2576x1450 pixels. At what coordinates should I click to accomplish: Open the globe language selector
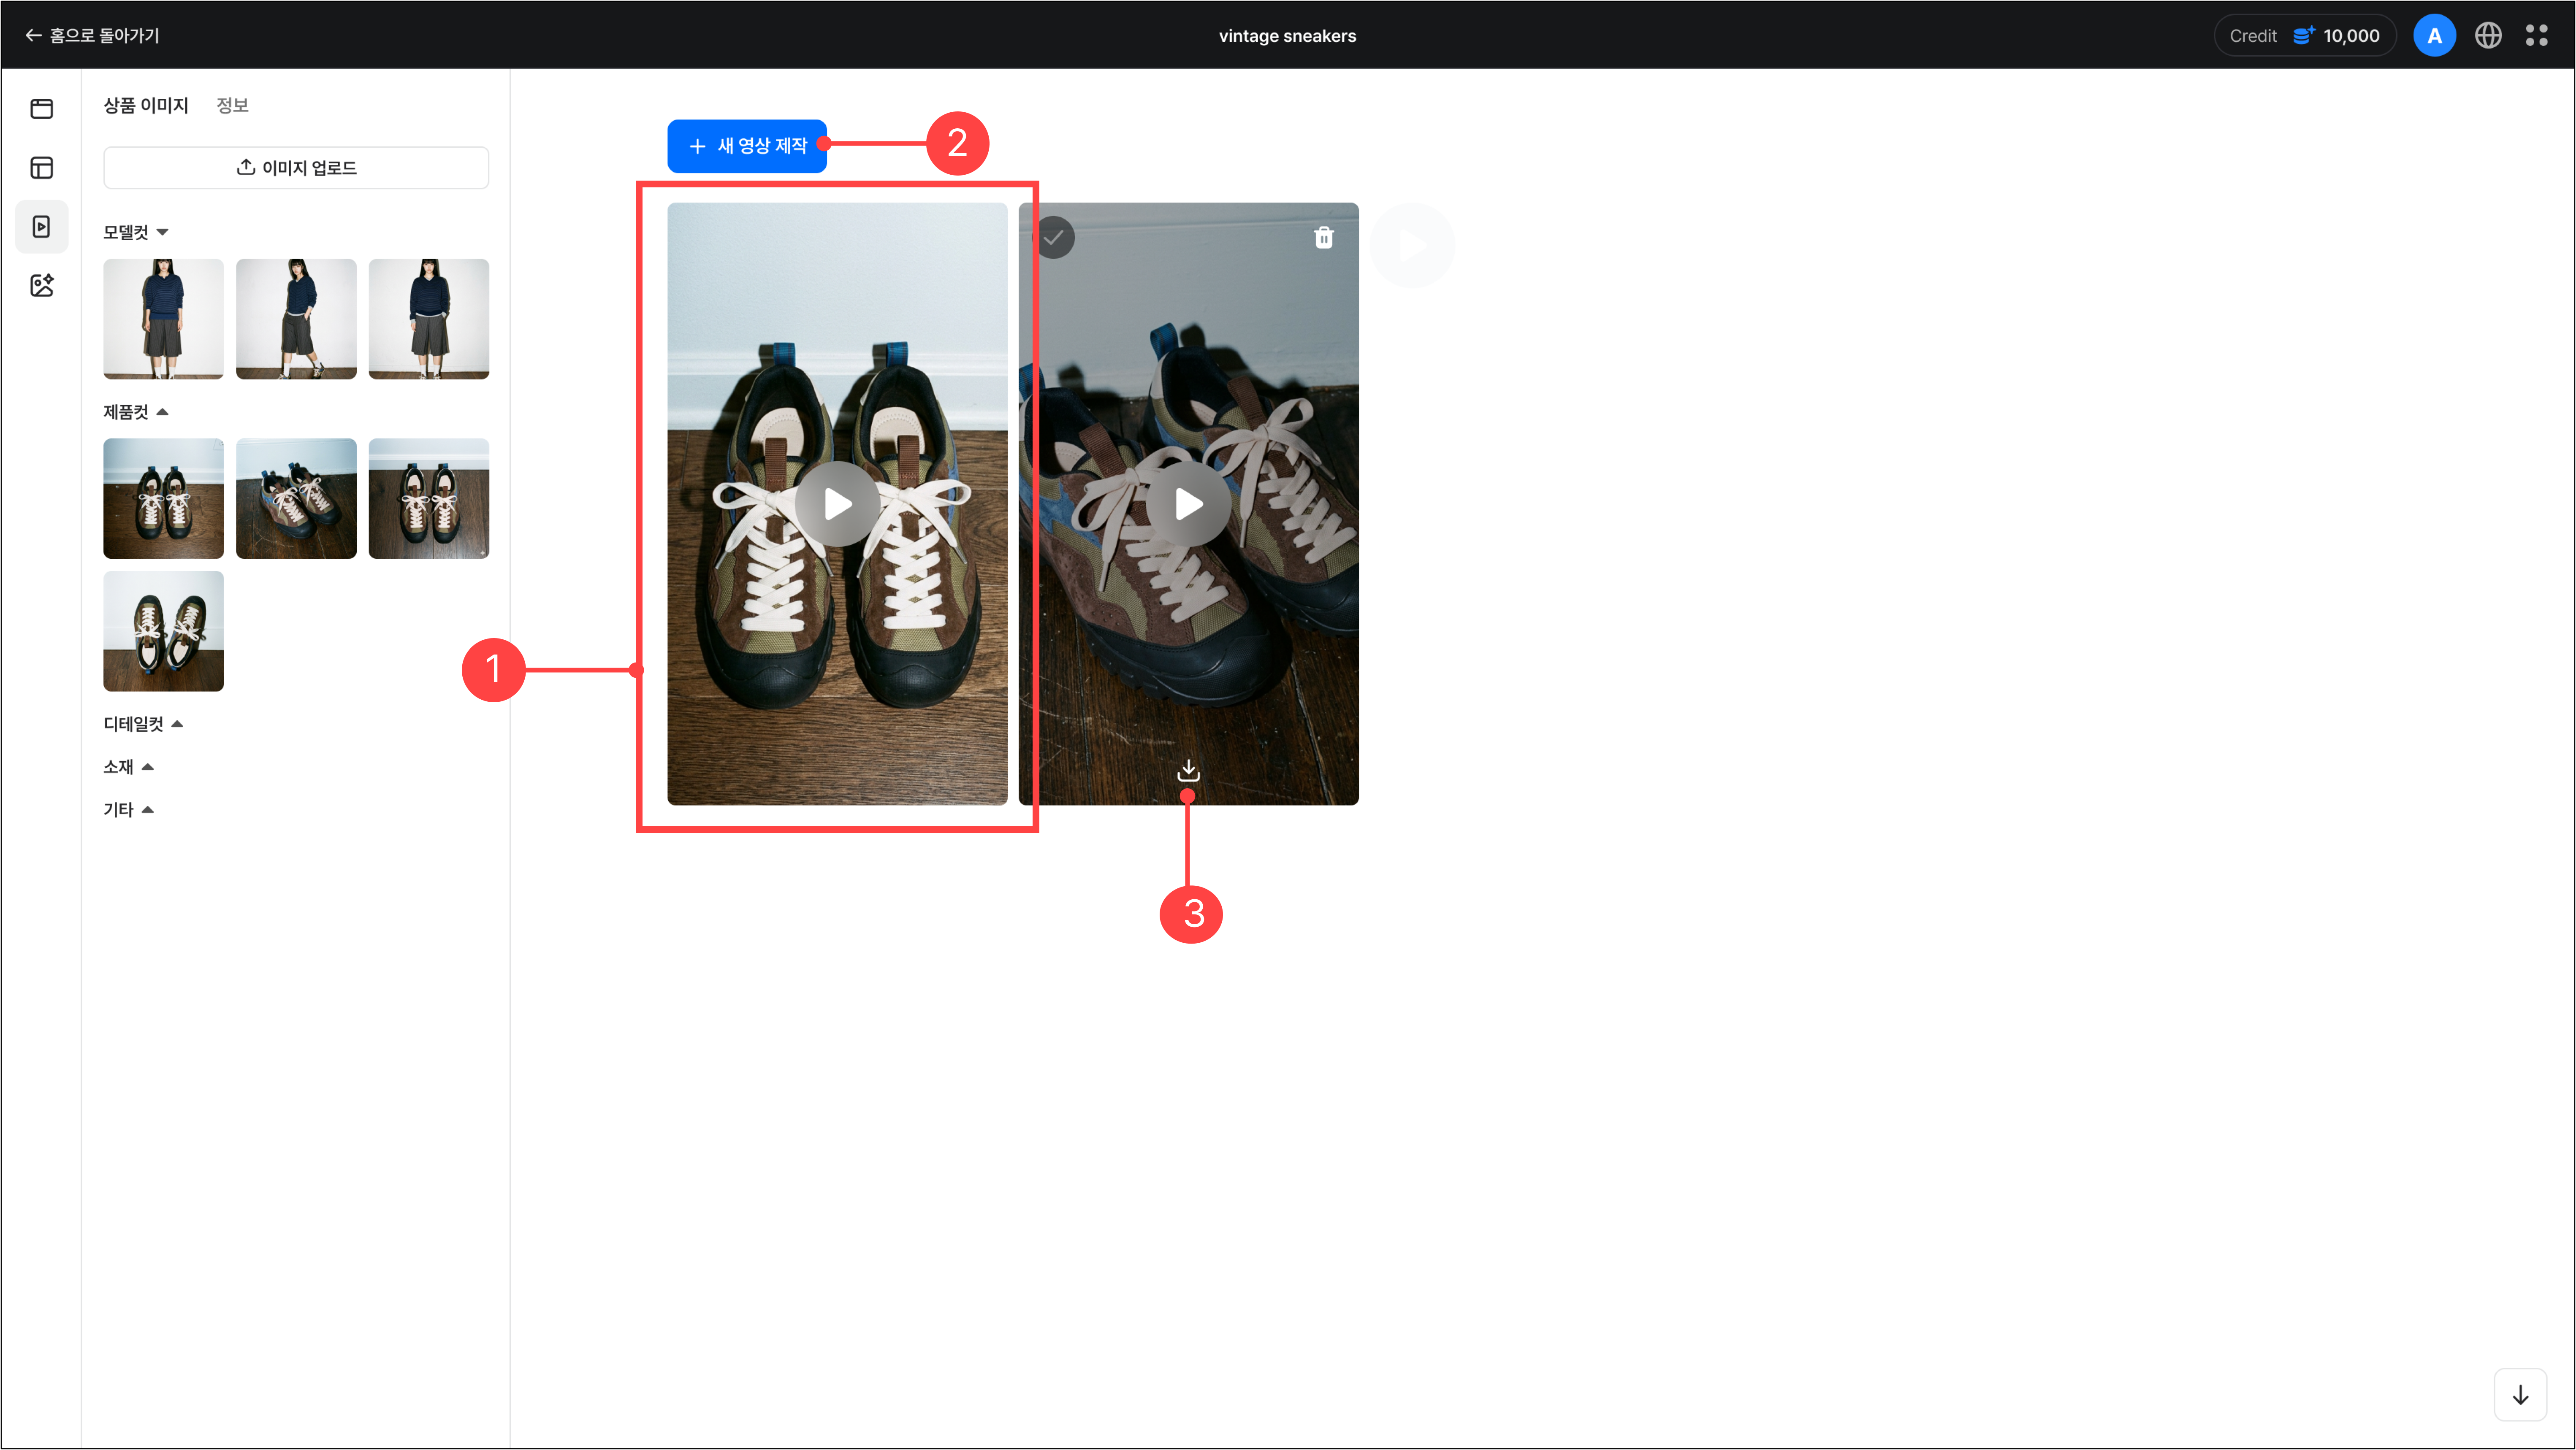click(x=2488, y=36)
